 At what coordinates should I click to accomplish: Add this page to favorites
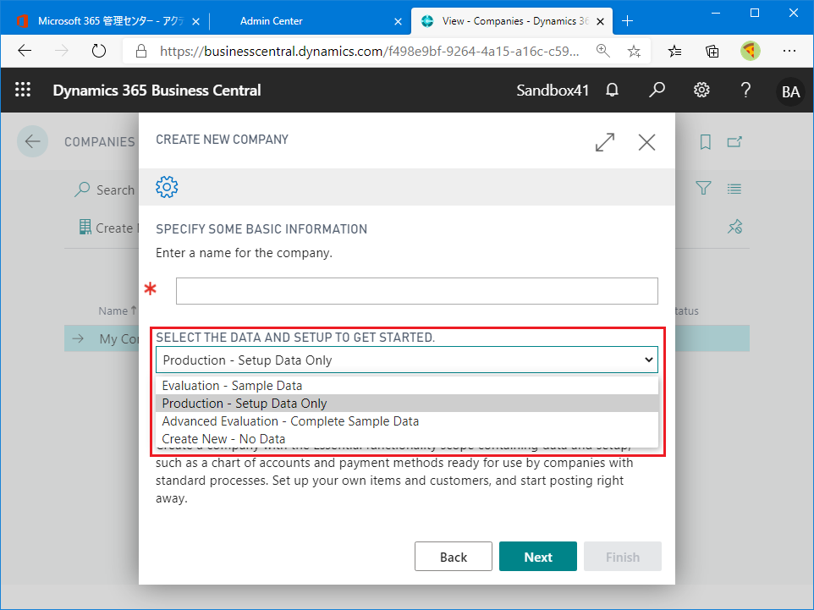click(634, 51)
